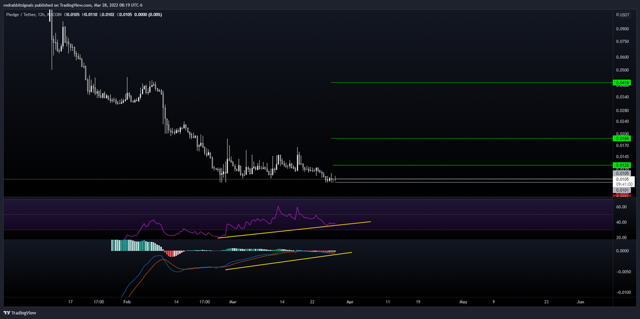Viewport: 640px width, 319px height.
Task: Click the 0.0170 price axis value
Action: pos(622,145)
